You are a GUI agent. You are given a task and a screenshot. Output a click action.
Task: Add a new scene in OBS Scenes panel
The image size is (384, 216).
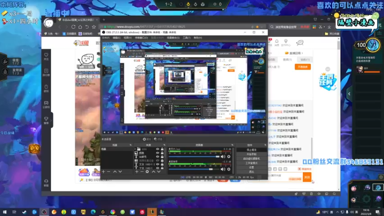103,172
